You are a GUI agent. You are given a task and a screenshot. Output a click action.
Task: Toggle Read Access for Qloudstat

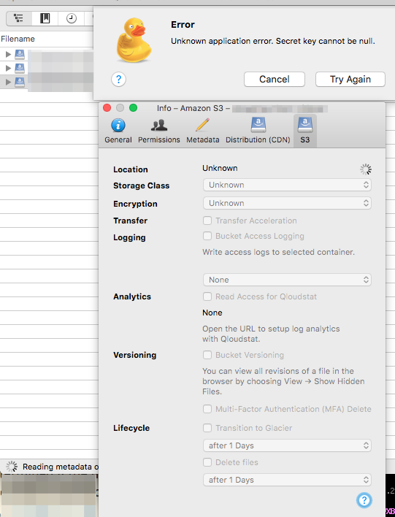coord(207,296)
